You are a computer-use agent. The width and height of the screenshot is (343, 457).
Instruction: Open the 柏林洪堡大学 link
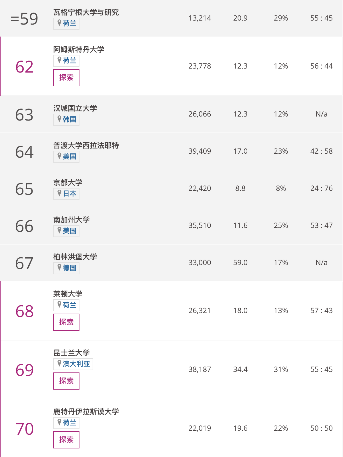point(75,257)
